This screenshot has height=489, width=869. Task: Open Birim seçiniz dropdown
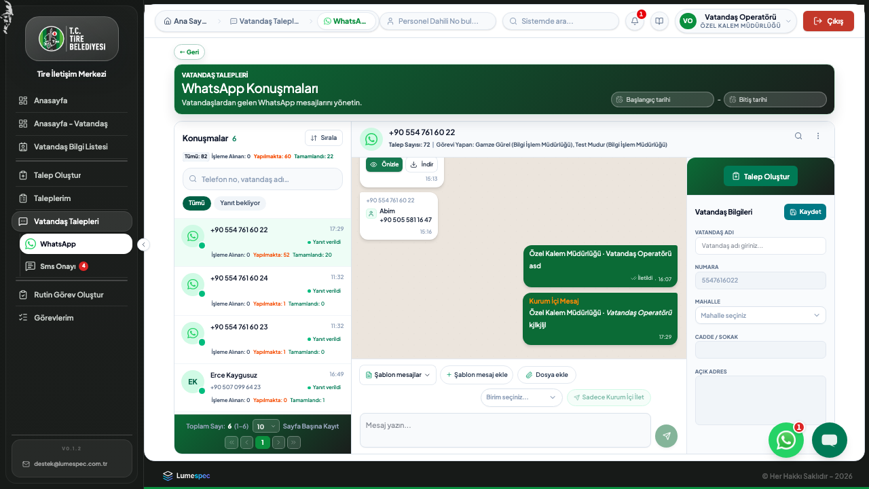pyautogui.click(x=521, y=397)
